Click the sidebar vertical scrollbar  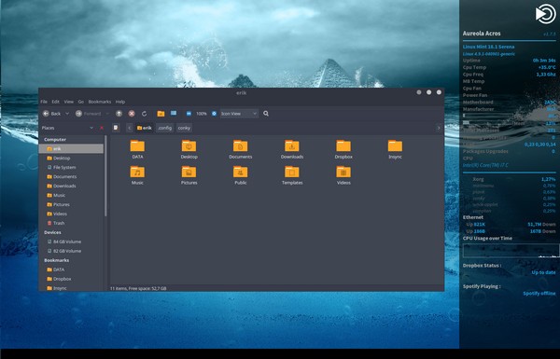click(105, 176)
